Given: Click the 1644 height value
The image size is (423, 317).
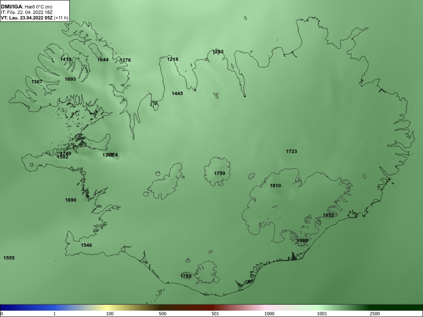Looking at the screenshot, I should click(103, 60).
